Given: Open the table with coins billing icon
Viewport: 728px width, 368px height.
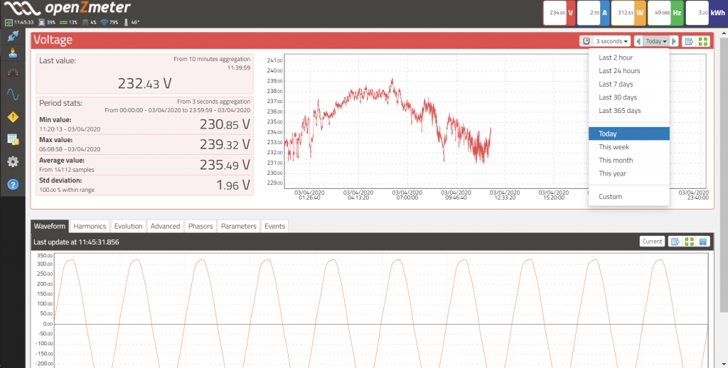Looking at the screenshot, I should click(x=13, y=139).
